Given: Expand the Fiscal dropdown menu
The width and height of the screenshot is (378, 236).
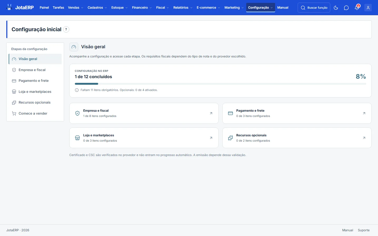Looking at the screenshot, I should click(162, 8).
